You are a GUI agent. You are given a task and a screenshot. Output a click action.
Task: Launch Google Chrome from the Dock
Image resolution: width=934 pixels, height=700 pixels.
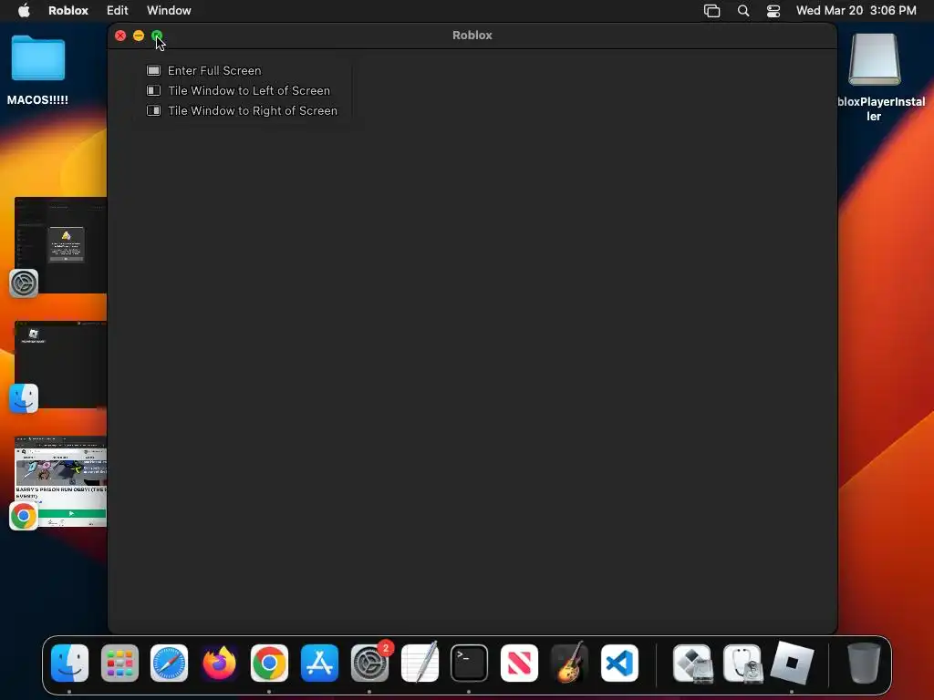coord(269,663)
